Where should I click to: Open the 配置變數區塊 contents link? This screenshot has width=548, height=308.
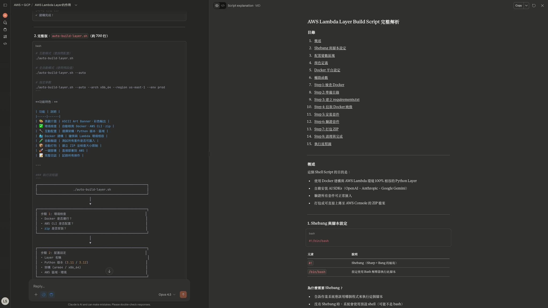click(324, 56)
